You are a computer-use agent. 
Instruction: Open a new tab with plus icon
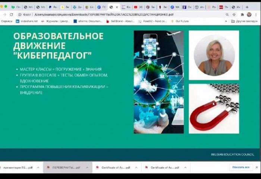tap(247, 7)
